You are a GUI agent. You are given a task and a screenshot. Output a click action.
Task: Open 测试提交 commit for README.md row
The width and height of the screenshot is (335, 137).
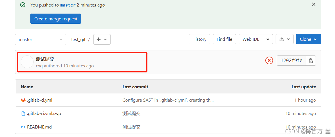[131, 127]
